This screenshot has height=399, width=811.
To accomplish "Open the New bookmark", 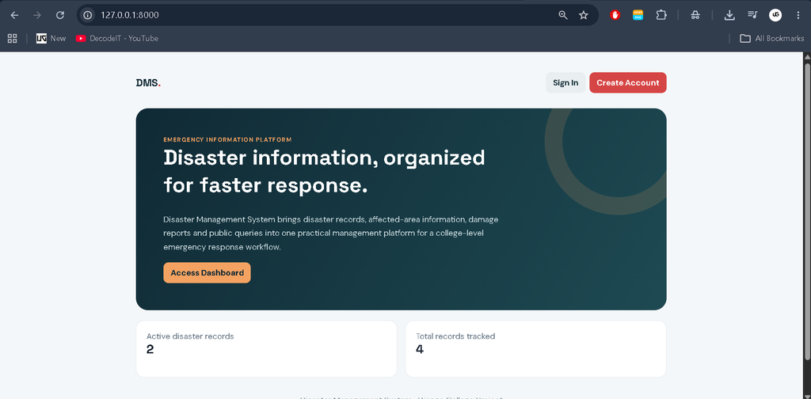I will [51, 38].
